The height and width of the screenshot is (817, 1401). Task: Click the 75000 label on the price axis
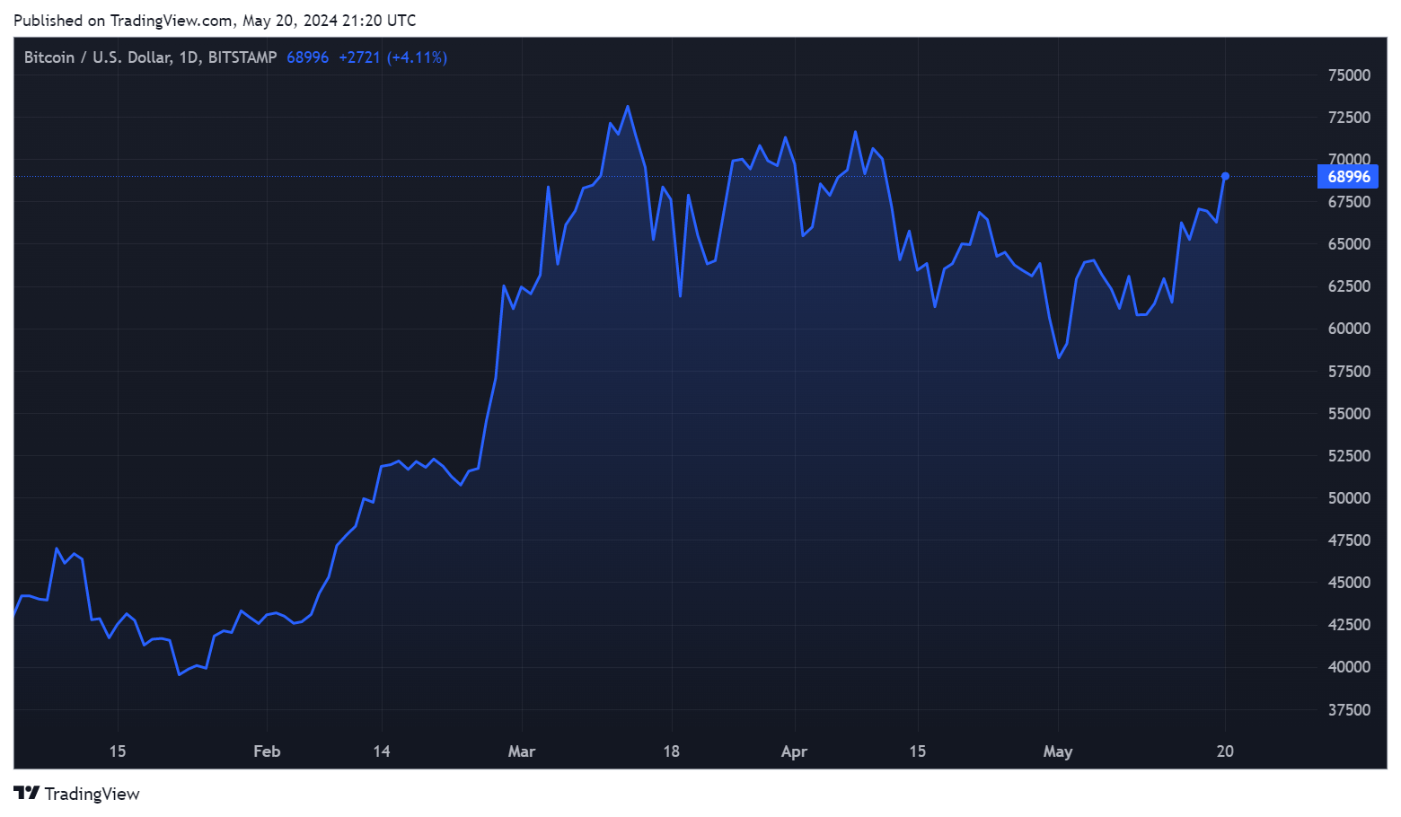coord(1349,75)
